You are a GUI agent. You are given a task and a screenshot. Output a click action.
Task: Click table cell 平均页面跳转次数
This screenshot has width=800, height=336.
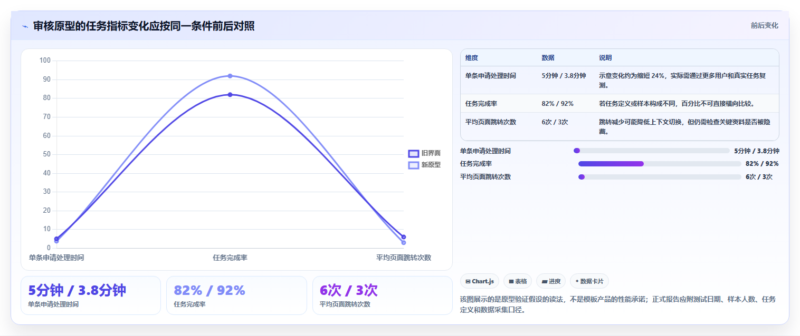[x=491, y=122]
